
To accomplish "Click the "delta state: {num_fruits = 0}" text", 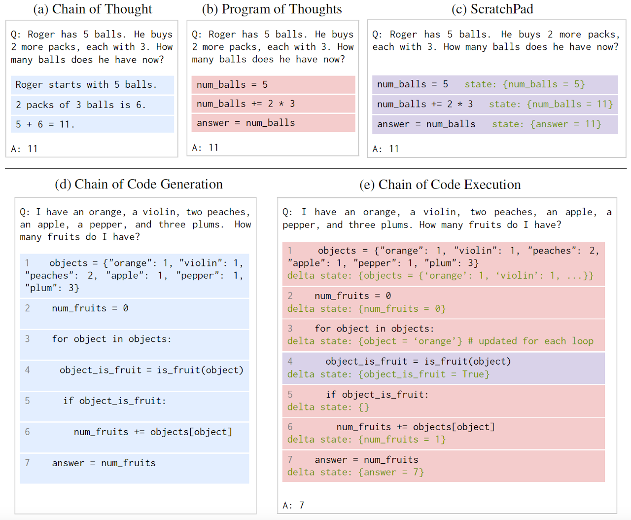I will [x=366, y=309].
